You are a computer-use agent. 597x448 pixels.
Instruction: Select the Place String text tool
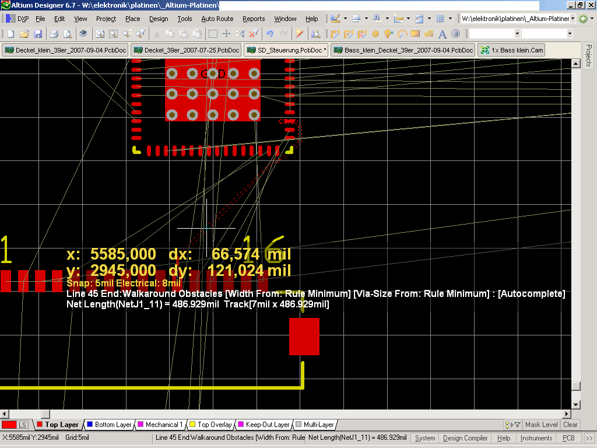[x=443, y=34]
